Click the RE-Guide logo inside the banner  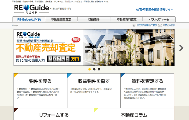(x=28, y=35)
